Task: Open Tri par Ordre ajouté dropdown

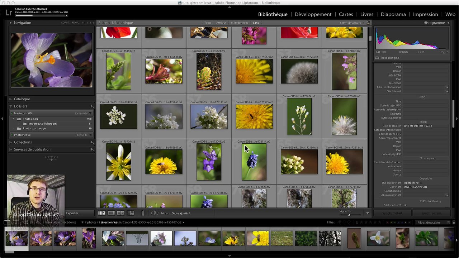Action: tap(180, 213)
